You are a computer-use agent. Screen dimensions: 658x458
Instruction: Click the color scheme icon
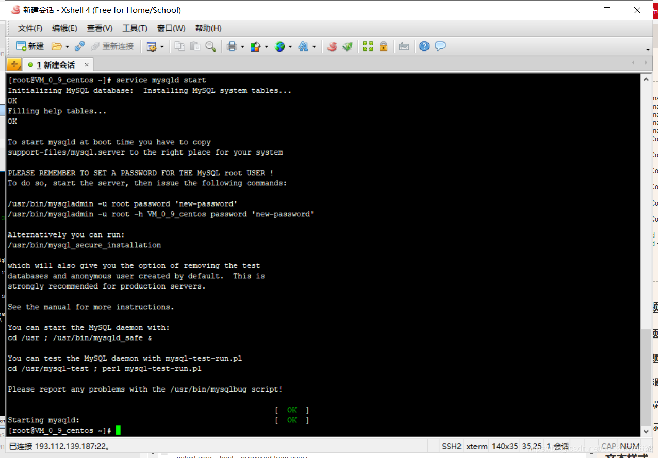coord(256,46)
